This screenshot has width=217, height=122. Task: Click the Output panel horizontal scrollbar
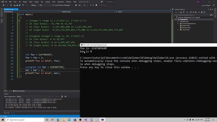(42, 111)
